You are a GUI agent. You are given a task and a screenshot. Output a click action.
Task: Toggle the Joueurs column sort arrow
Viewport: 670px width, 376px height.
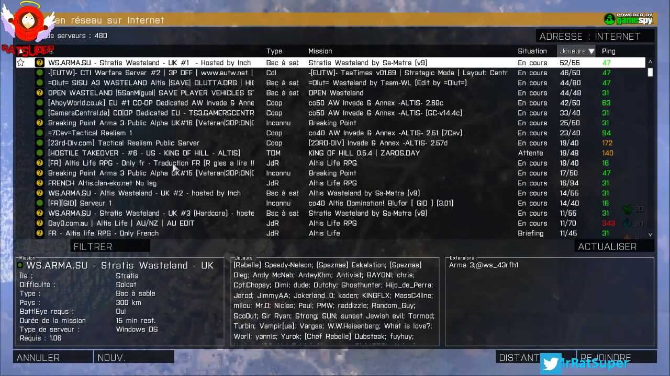[x=591, y=51]
